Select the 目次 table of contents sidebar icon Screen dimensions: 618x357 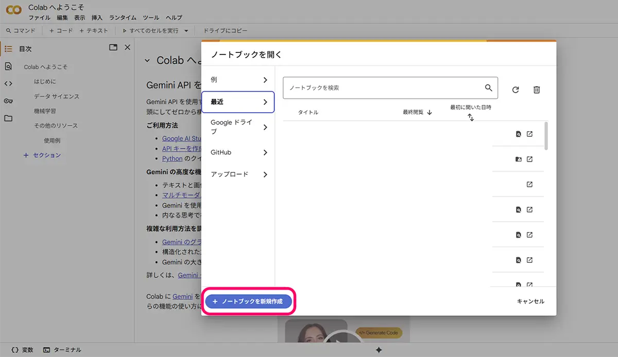click(8, 49)
